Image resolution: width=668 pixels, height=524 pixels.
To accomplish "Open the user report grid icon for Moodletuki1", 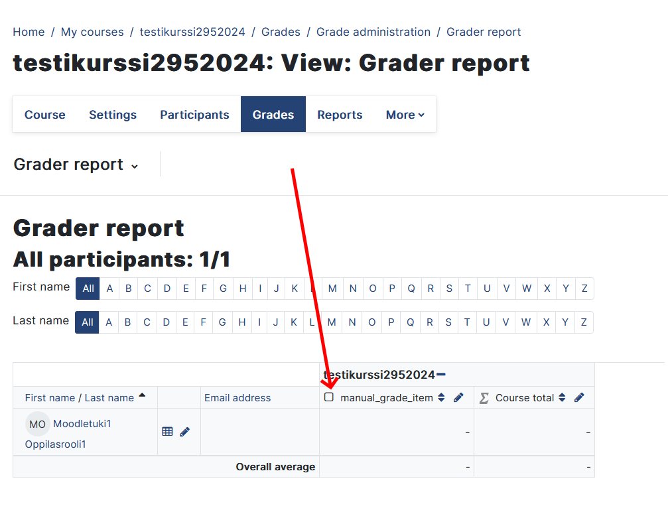I will point(167,432).
